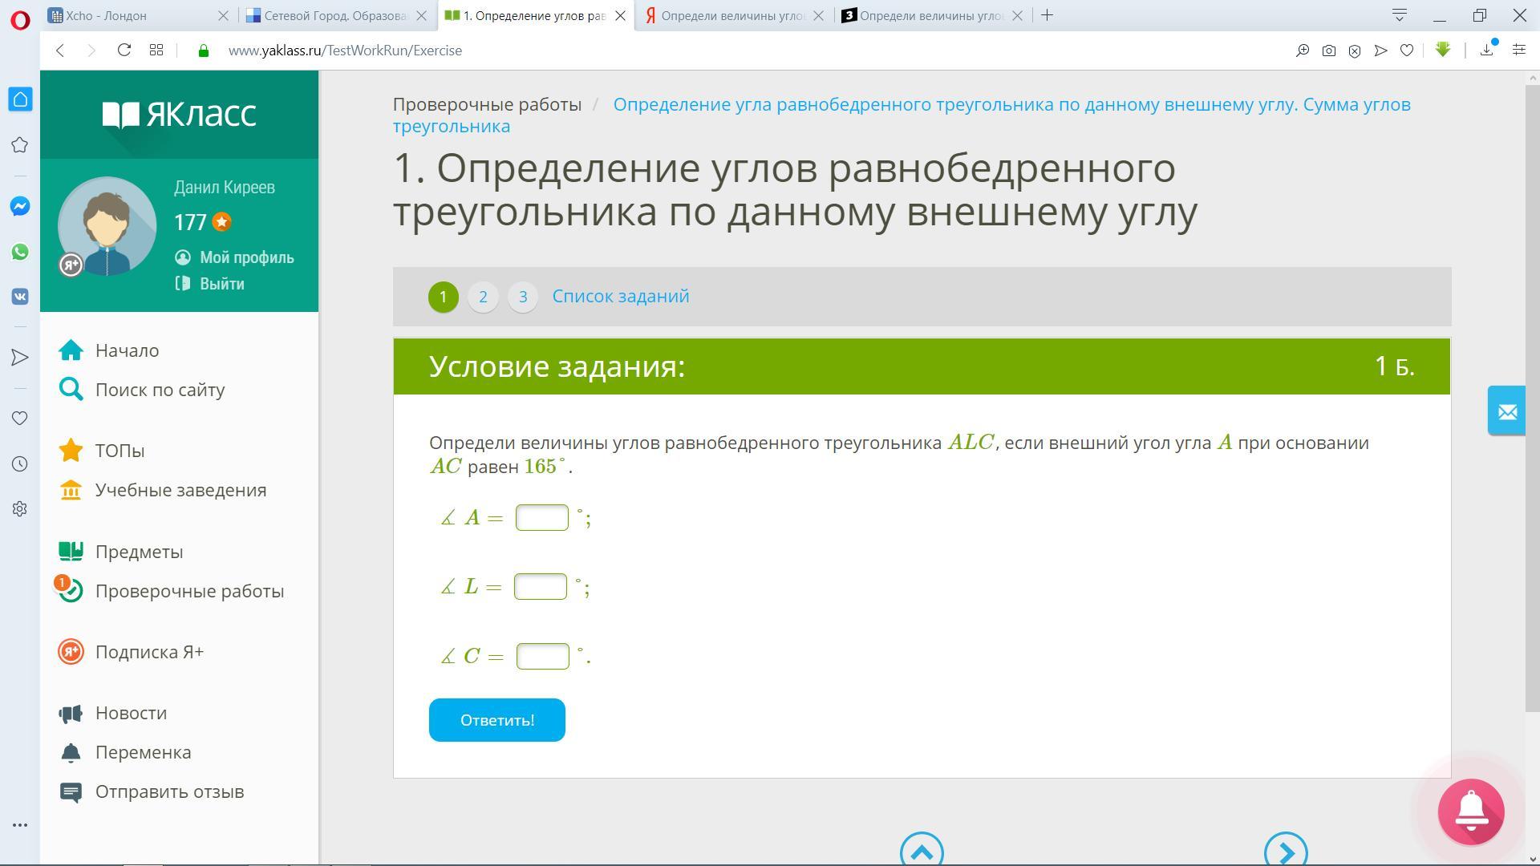This screenshot has width=1540, height=866.
Task: Open the envelope feedback side tab
Action: click(x=1506, y=411)
